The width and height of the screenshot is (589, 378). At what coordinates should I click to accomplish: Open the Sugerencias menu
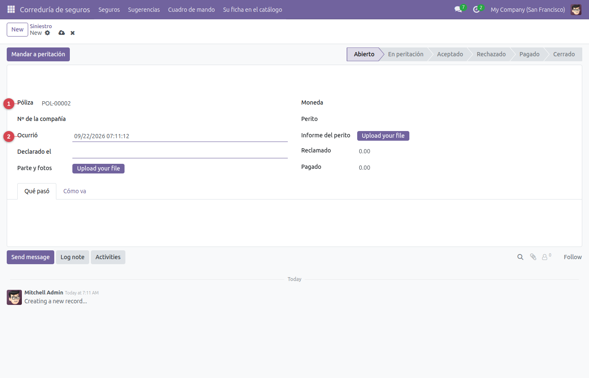click(144, 9)
